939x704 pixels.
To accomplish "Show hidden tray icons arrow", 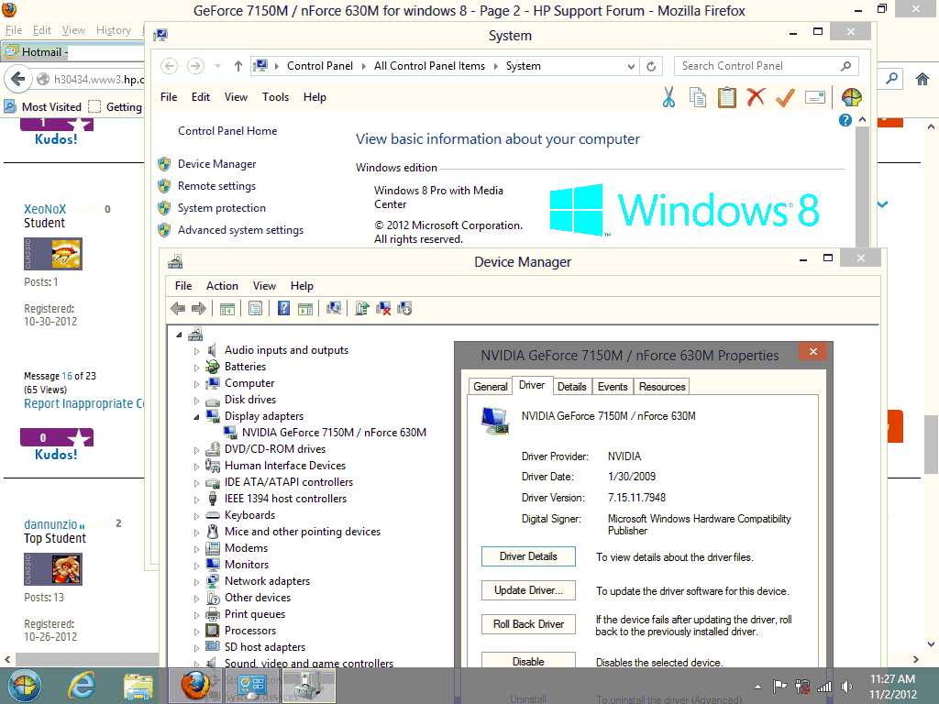I will point(757,687).
